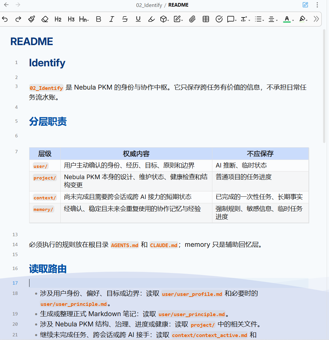Click the circled checkmark task icon
This screenshot has width=329, height=340.
[219, 19]
